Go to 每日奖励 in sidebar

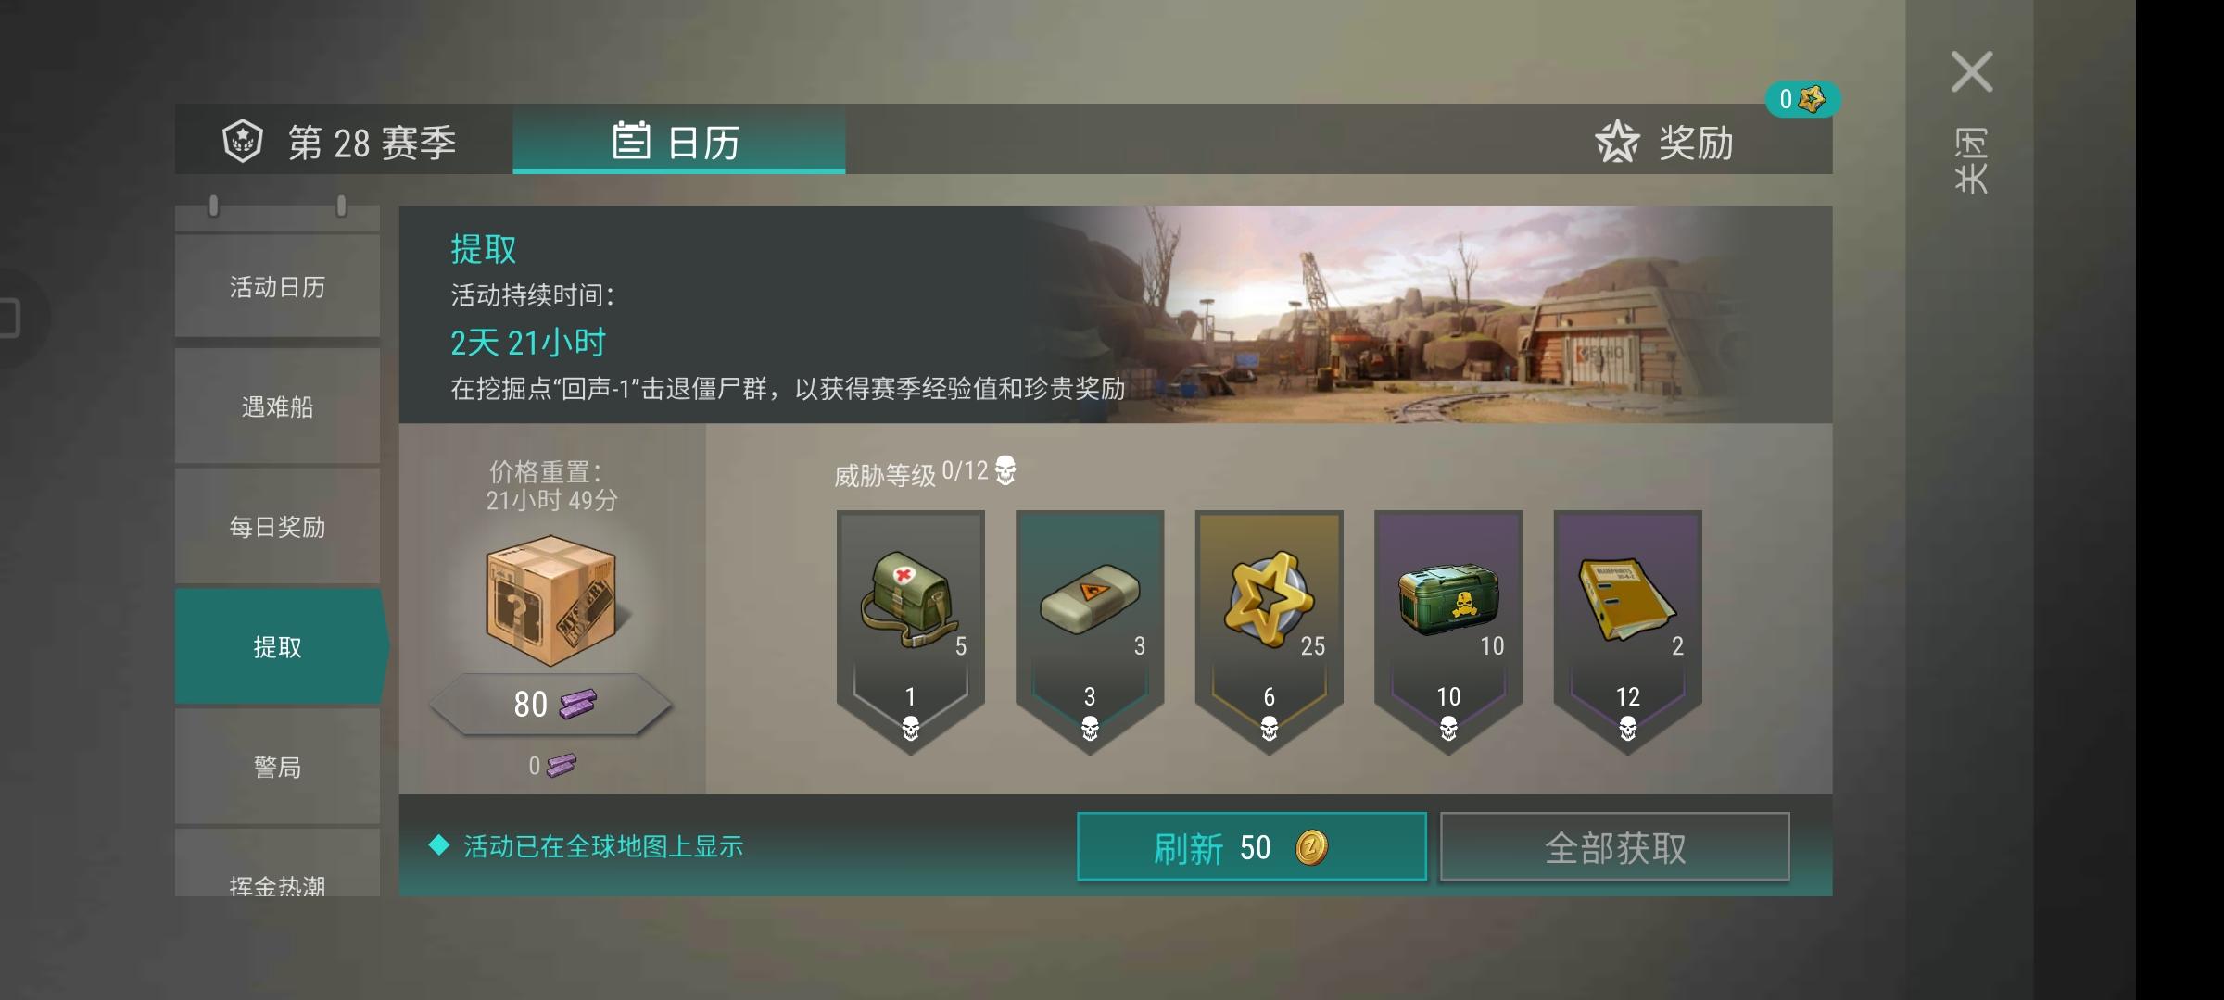[277, 527]
